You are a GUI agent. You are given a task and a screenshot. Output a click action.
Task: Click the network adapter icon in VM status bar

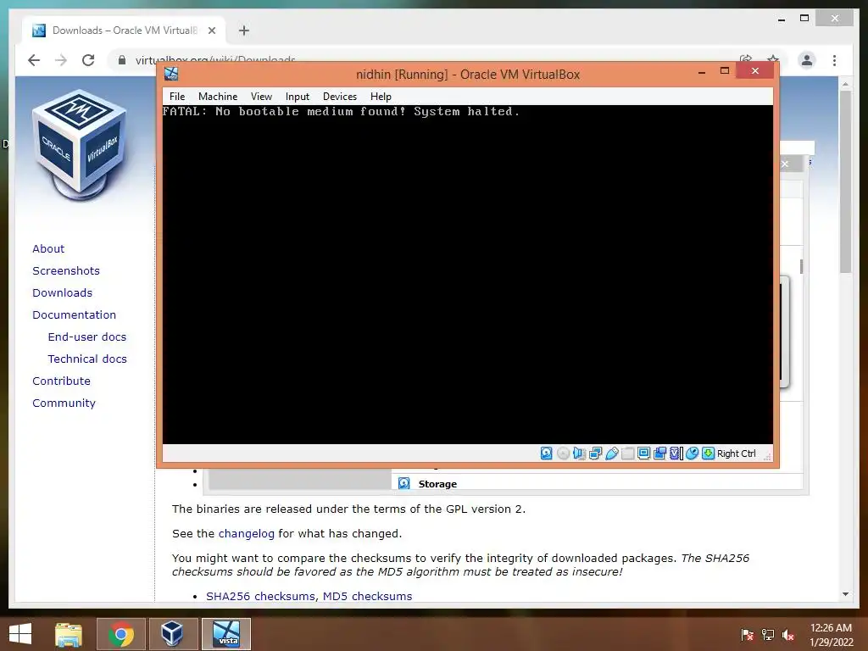pos(596,453)
